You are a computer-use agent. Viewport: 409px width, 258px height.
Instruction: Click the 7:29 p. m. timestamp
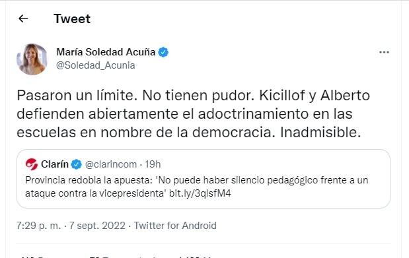click(38, 226)
